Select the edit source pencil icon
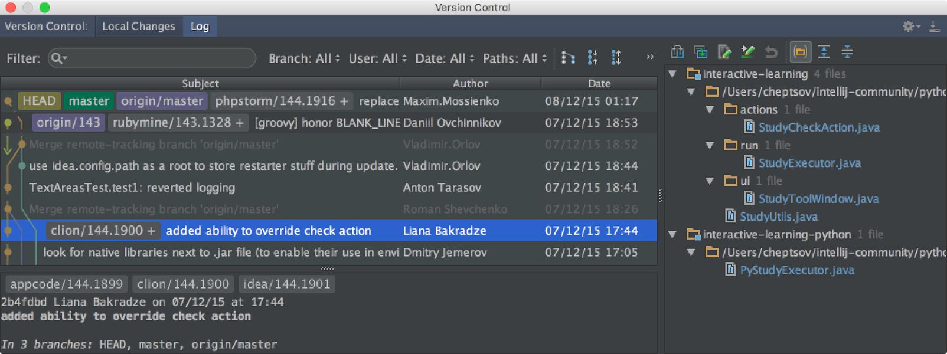947x354 pixels. pos(747,52)
